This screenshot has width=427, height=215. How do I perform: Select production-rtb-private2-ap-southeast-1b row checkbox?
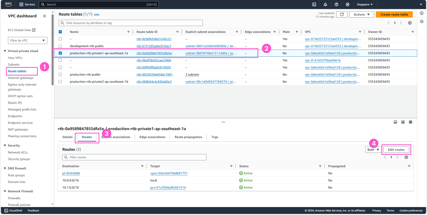pyautogui.click(x=60, y=81)
